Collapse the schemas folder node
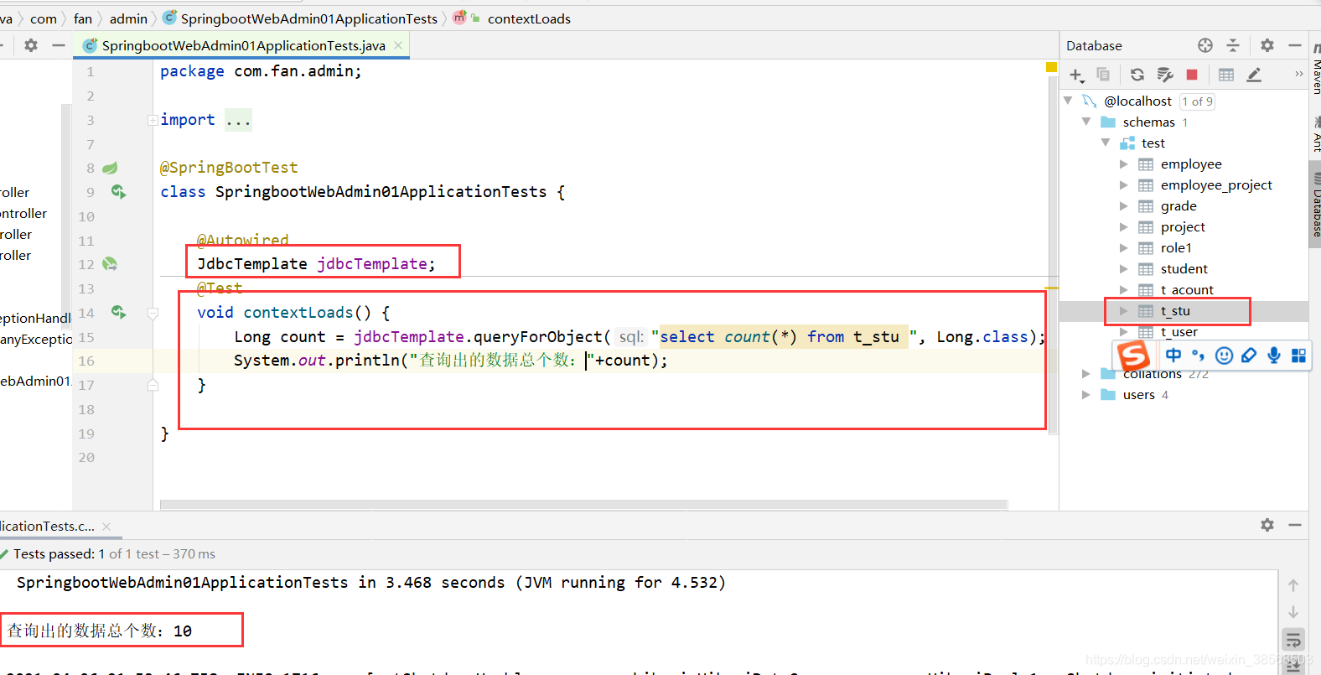 point(1086,122)
